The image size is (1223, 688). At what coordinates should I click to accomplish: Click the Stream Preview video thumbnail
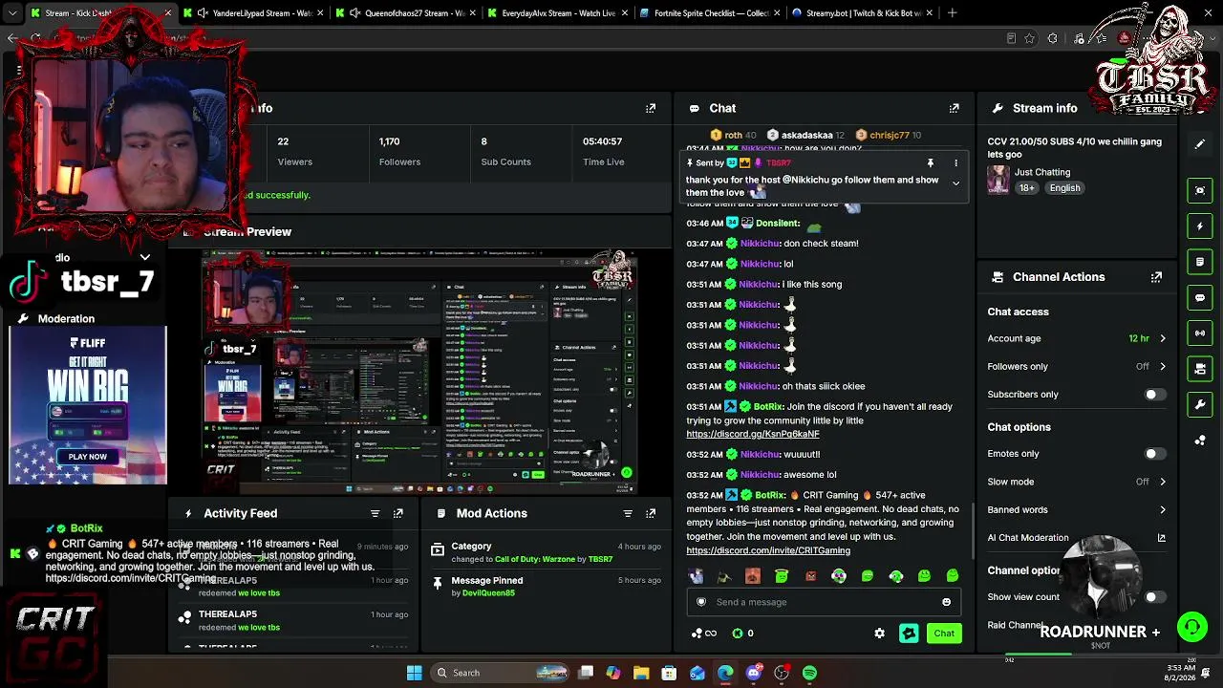(419, 374)
